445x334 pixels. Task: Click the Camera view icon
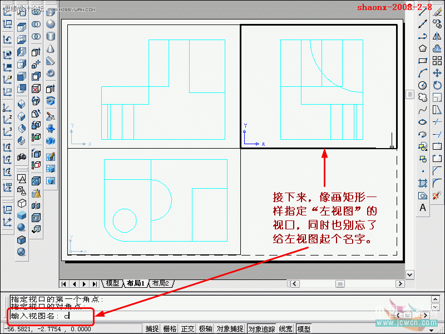[x=22, y=157]
